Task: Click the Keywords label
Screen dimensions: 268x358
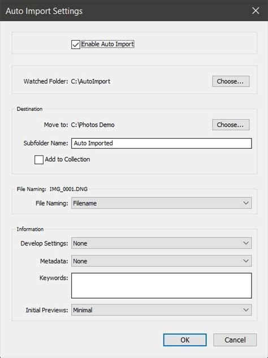Action: (x=54, y=278)
